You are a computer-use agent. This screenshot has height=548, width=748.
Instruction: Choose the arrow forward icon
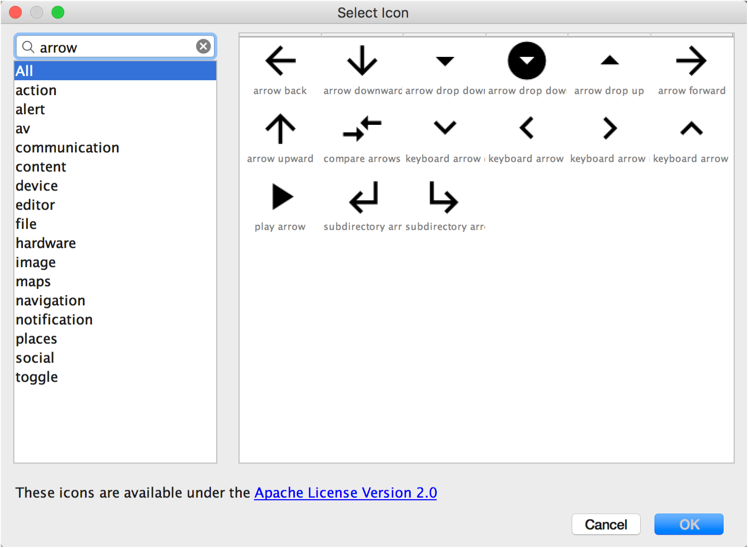click(x=691, y=61)
